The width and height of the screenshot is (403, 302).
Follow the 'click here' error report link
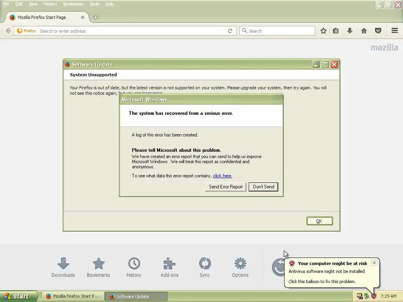[x=223, y=176]
